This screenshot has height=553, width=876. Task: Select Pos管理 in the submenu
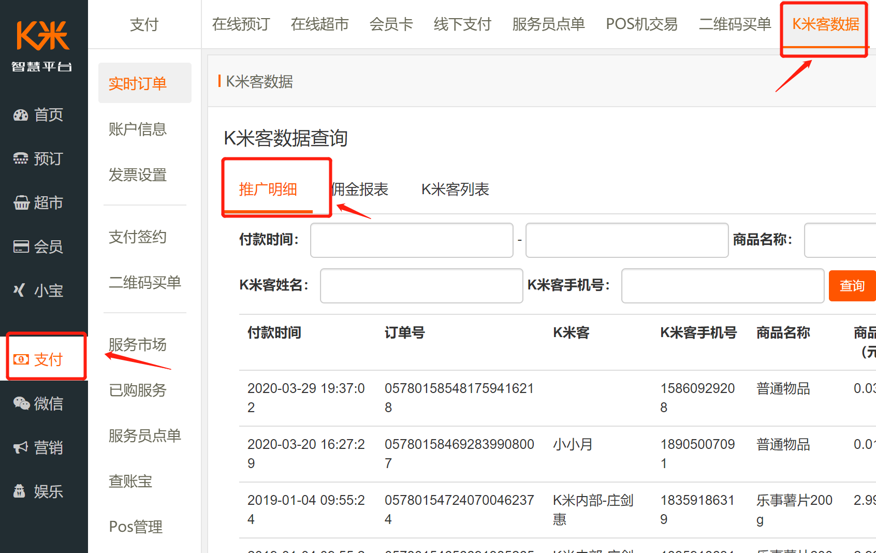(x=136, y=527)
